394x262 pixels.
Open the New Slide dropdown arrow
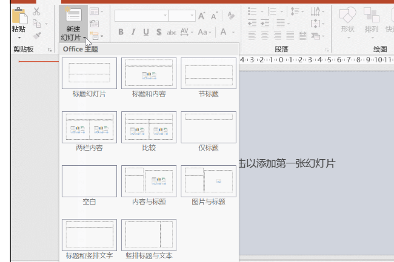tap(84, 38)
